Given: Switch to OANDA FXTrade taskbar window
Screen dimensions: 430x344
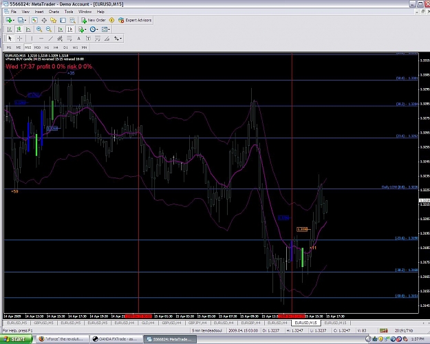Looking at the screenshot, I should pyautogui.click(x=117, y=339).
